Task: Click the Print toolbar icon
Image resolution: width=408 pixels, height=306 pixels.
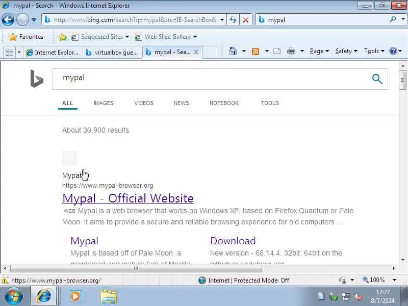Action: tap(291, 52)
